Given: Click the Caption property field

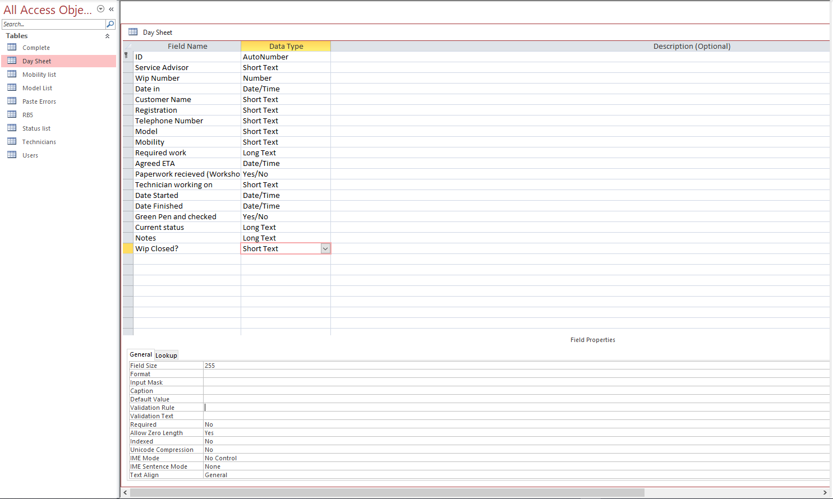Looking at the screenshot, I should click(516, 391).
